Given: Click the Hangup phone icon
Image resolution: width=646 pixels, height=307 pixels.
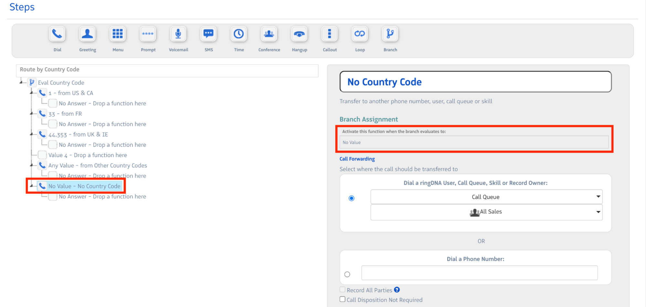Looking at the screenshot, I should click(299, 34).
